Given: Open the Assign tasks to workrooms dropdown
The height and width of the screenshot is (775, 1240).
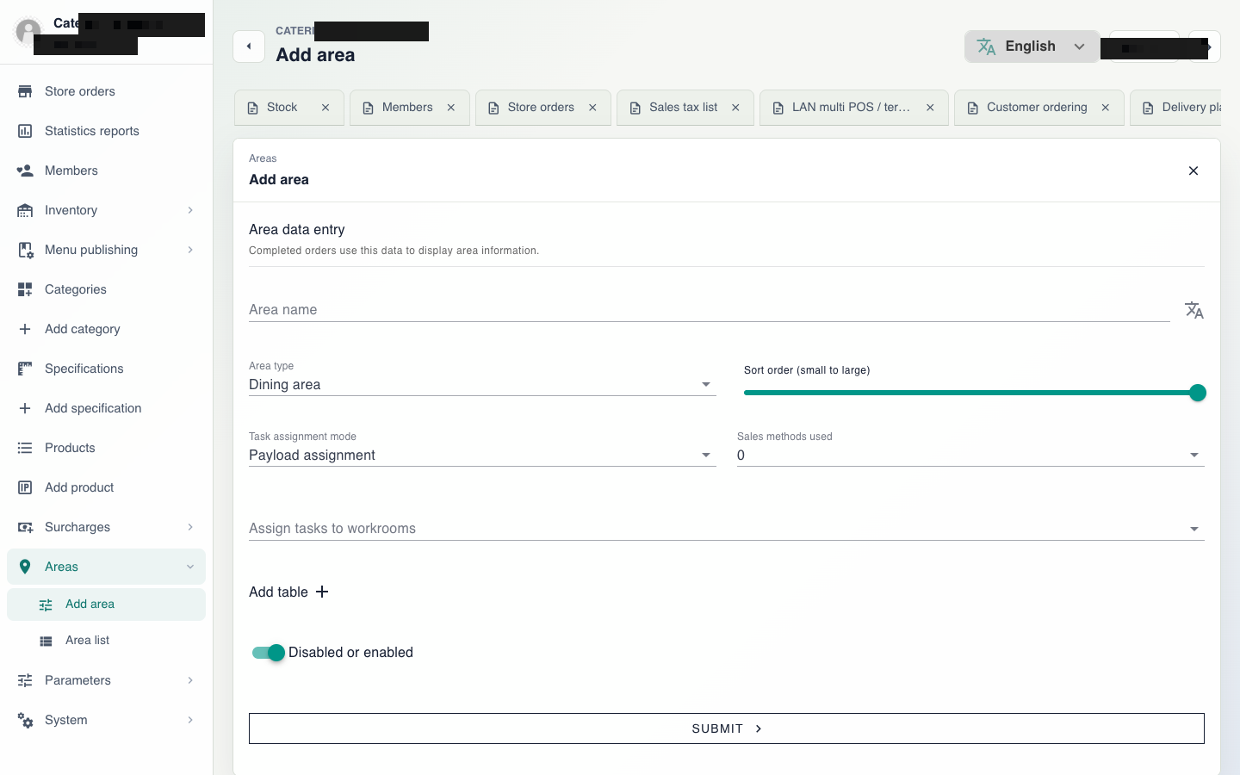Looking at the screenshot, I should pos(727,528).
